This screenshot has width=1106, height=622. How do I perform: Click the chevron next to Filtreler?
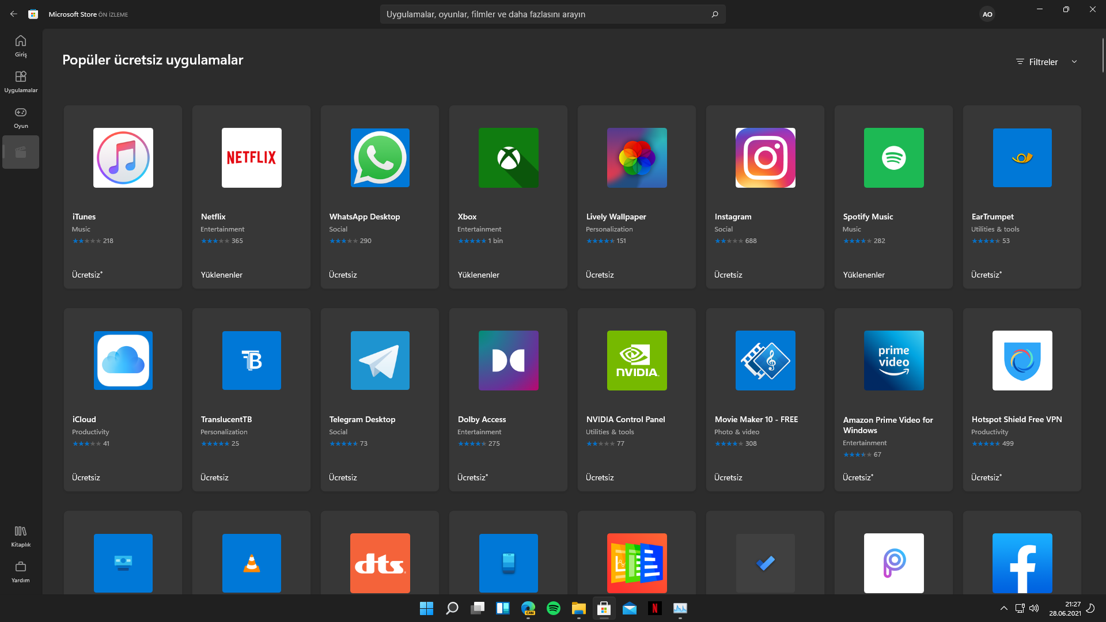tap(1074, 62)
